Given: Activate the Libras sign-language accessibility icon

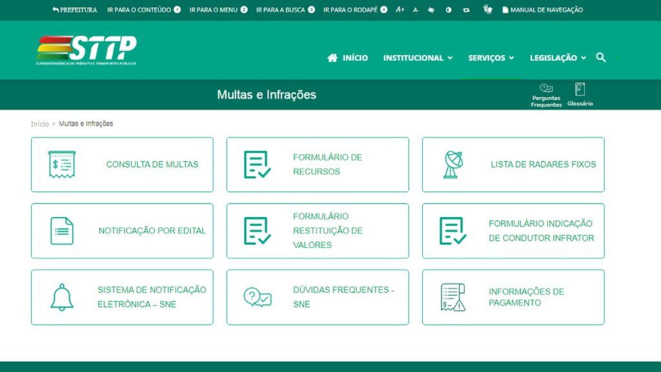Looking at the screenshot, I should pyautogui.click(x=487, y=9).
